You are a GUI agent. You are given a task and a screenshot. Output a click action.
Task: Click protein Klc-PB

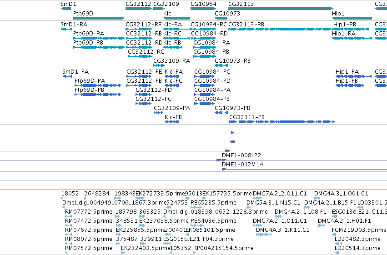[x=173, y=117]
